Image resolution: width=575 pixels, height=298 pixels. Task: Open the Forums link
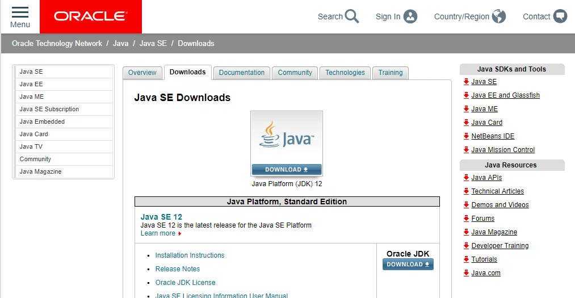pyautogui.click(x=482, y=219)
